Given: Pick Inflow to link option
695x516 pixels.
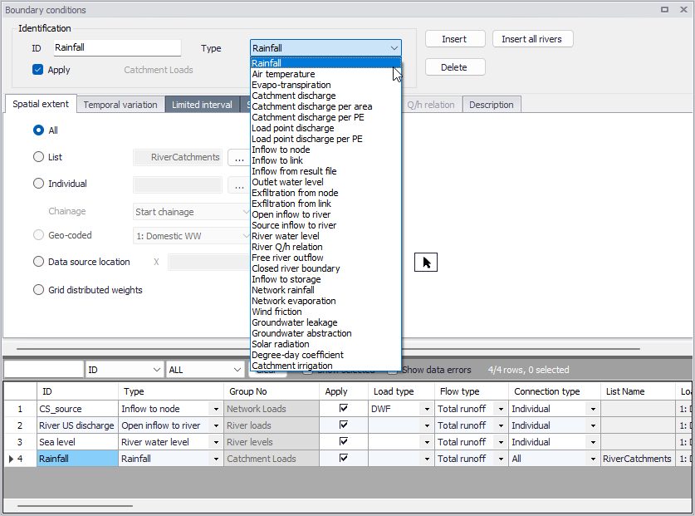Looking at the screenshot, I should coord(325,160).
